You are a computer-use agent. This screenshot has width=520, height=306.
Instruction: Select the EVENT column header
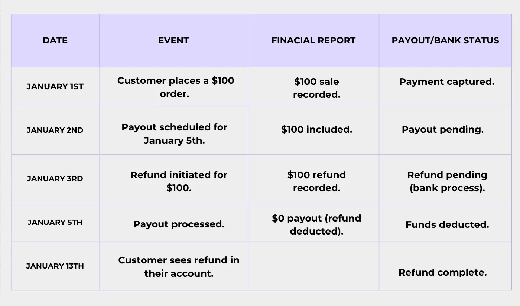pos(173,41)
